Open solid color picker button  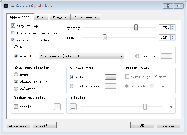111,77
